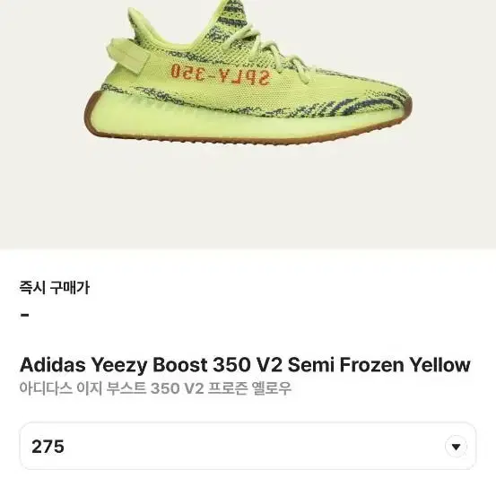
Task: Click Korean subtitle 아디다스 이지 부스트
Action: pyautogui.click(x=83, y=388)
